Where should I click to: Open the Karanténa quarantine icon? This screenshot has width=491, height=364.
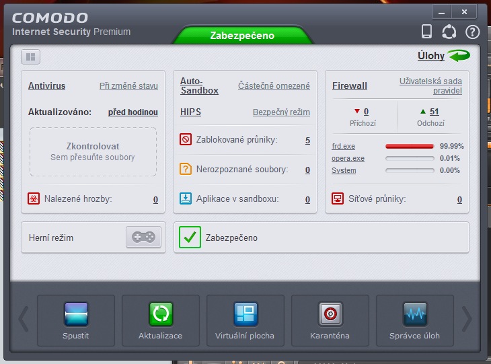tap(330, 315)
